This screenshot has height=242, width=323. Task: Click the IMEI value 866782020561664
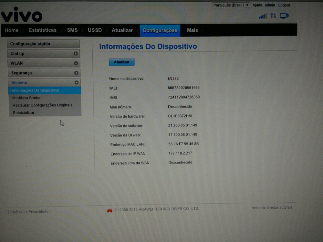pyautogui.click(x=184, y=88)
